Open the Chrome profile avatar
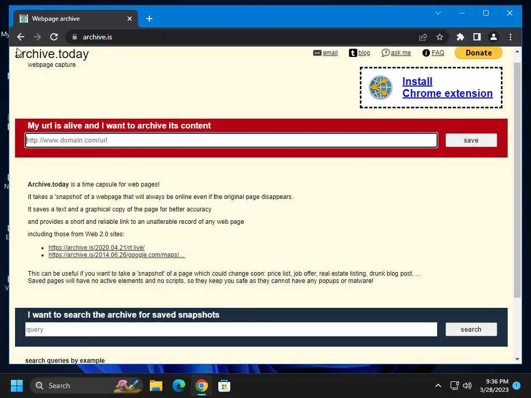Viewport: 531px width, 398px height. tap(494, 37)
